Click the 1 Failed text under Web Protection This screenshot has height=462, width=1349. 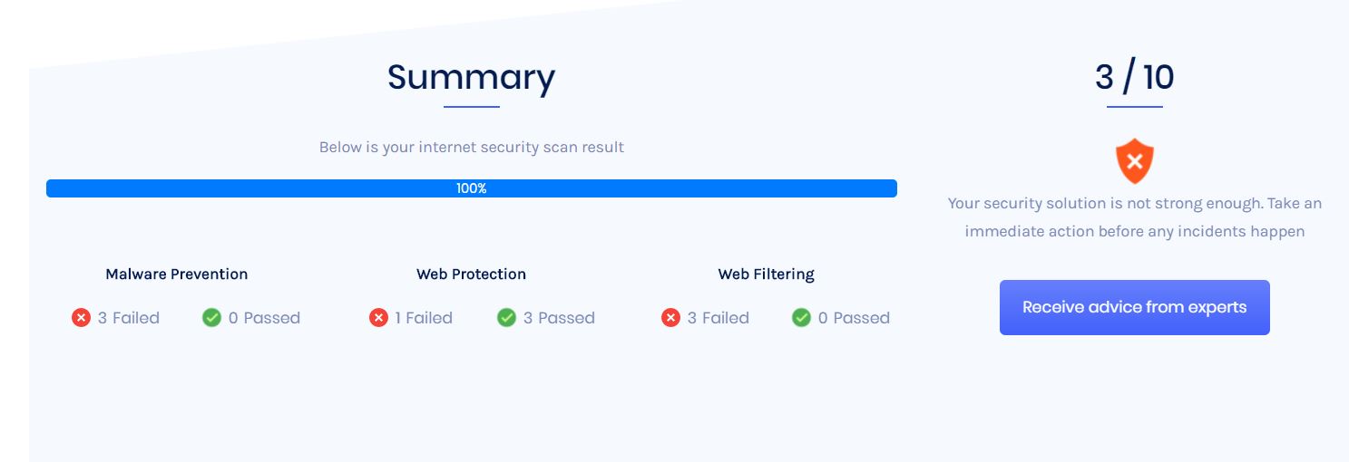pyautogui.click(x=424, y=318)
